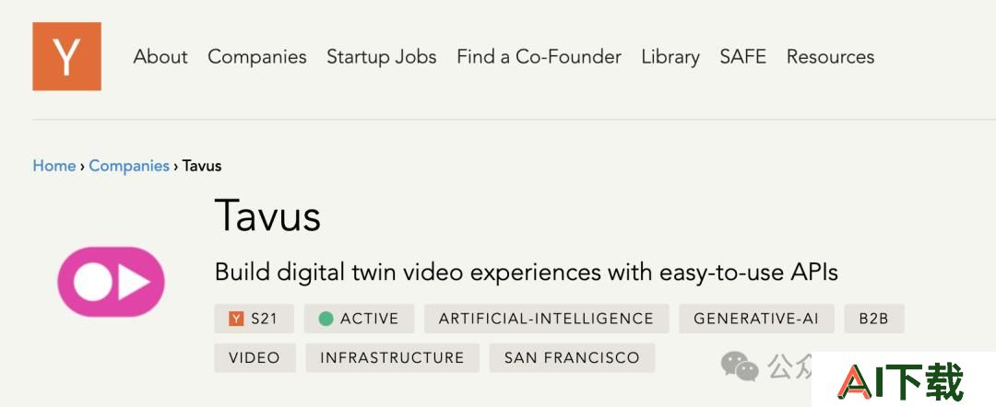Click the WeChat watermark icon
The height and width of the screenshot is (407, 996).
click(x=740, y=367)
